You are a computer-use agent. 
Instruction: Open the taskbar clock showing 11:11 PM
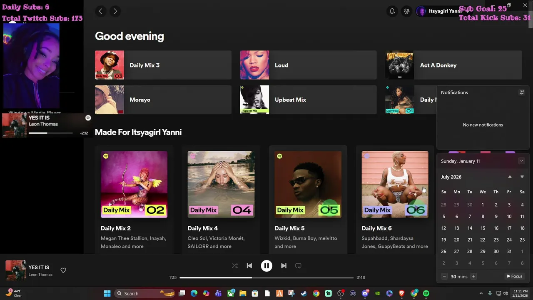pos(521,293)
